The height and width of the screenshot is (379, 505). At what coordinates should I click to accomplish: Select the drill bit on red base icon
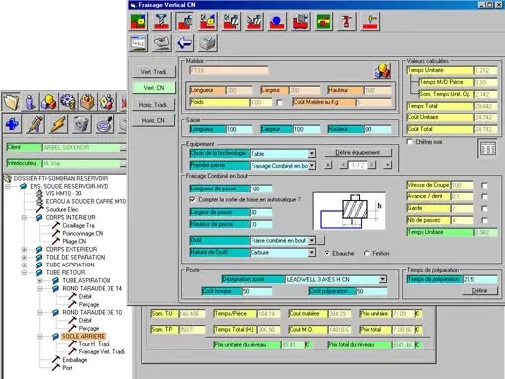click(x=161, y=22)
